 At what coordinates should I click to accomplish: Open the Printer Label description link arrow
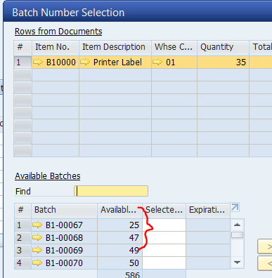click(x=85, y=62)
